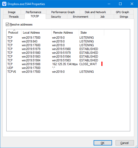Maximize the Properties window

120,4
